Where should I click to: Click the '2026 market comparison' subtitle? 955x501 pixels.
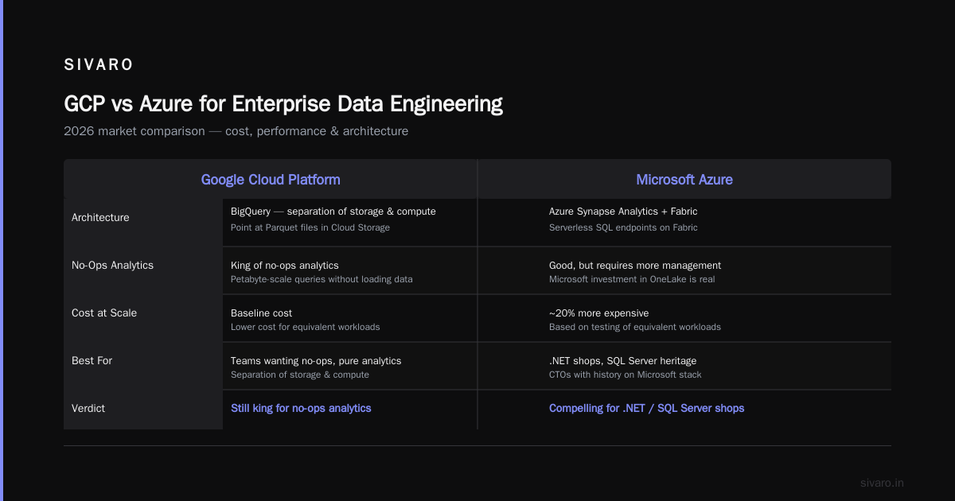236,131
